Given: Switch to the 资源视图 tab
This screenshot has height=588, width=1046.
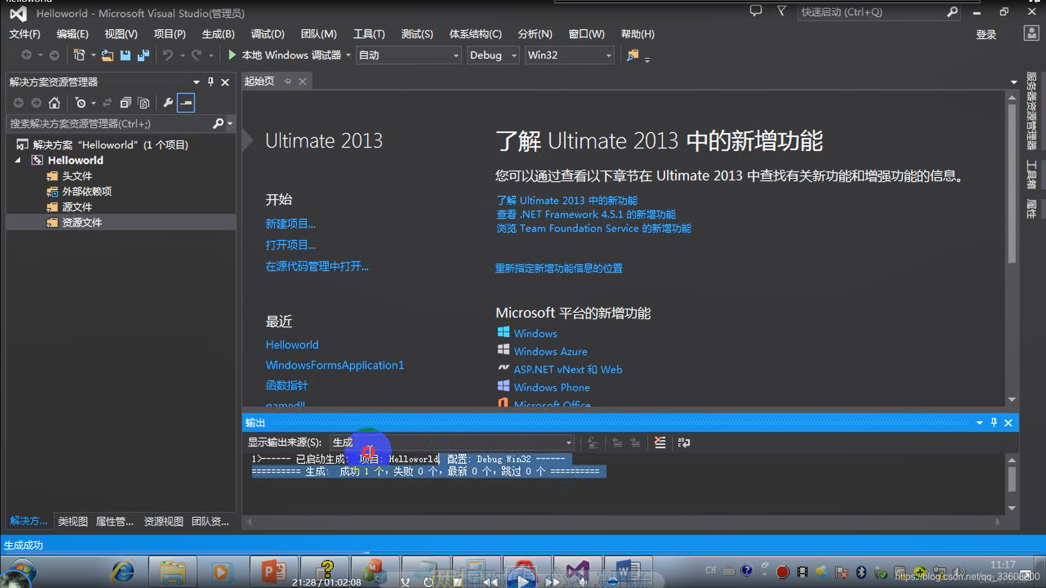Looking at the screenshot, I should point(163,521).
